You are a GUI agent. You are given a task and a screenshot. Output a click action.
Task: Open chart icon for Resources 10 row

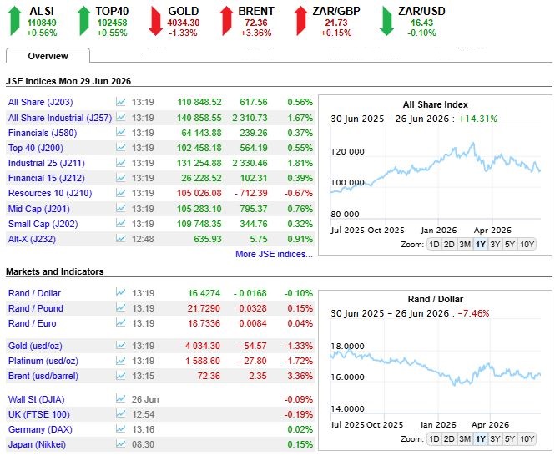pos(121,193)
